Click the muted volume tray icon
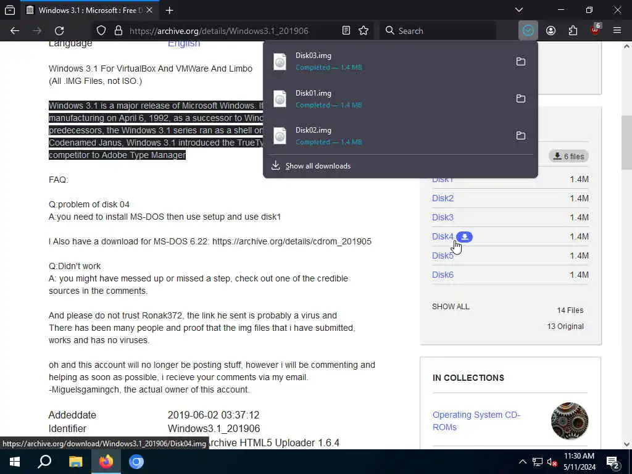 pos(552,462)
